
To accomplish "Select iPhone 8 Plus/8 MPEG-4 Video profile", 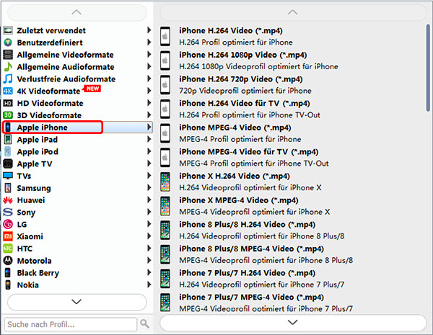I will pyautogui.click(x=292, y=254).
